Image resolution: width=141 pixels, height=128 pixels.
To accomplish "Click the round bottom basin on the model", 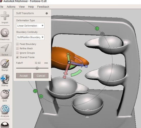I will [88, 105].
